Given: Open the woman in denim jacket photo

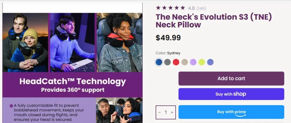Looking at the screenshot, I should pos(120,42).
